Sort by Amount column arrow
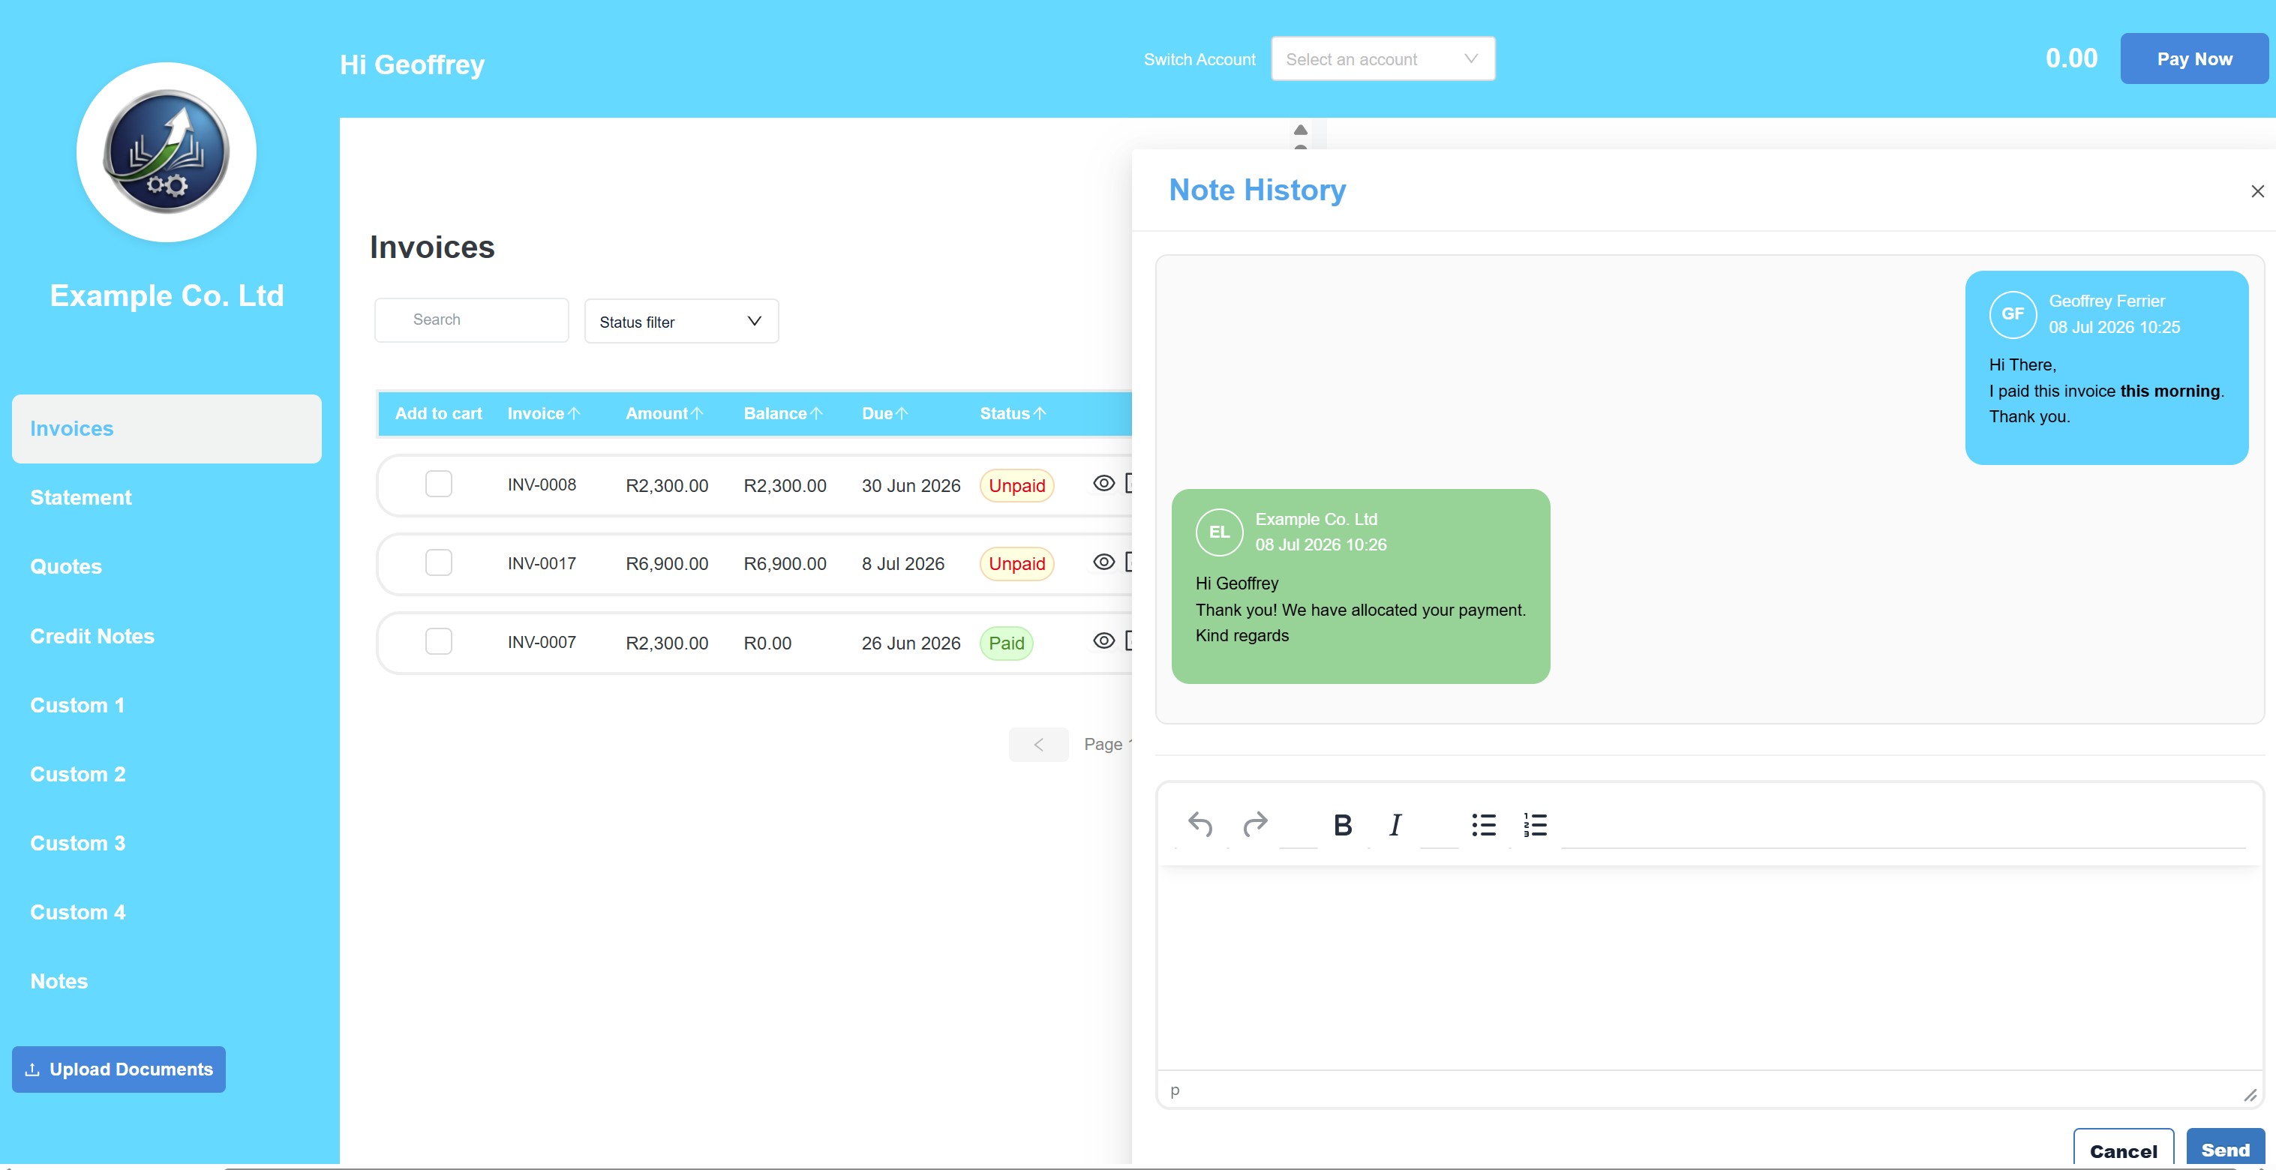This screenshot has width=2276, height=1170. [697, 413]
